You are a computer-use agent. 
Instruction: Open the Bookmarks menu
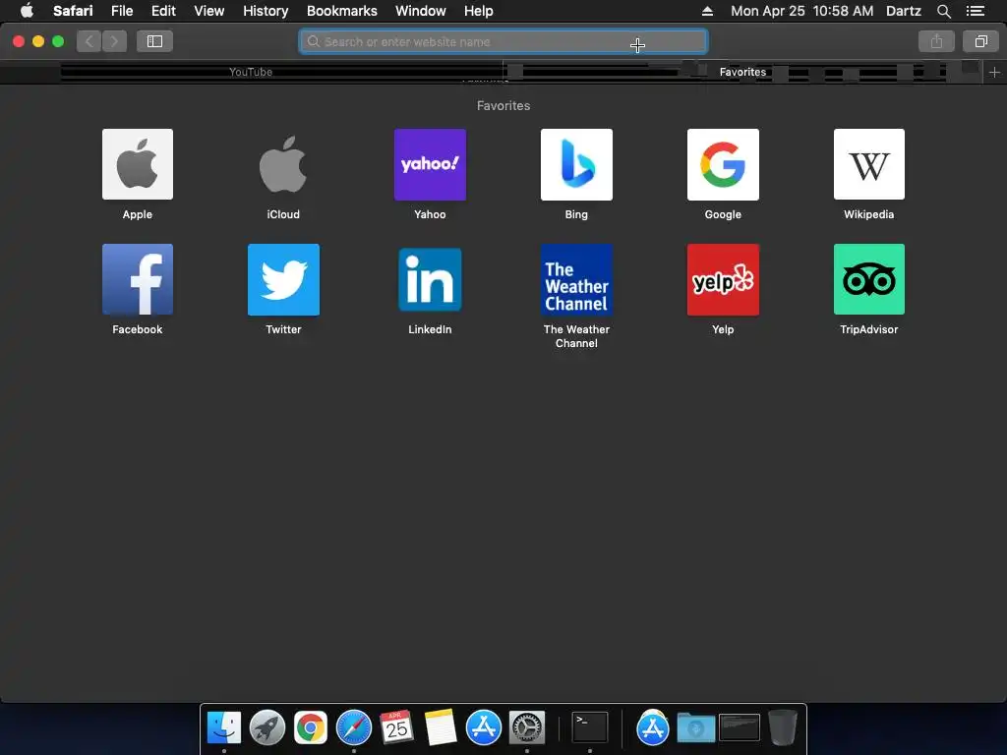pos(341,11)
